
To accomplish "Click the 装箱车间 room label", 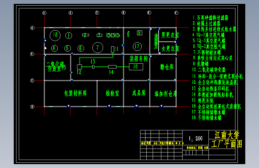I will [138, 59].
